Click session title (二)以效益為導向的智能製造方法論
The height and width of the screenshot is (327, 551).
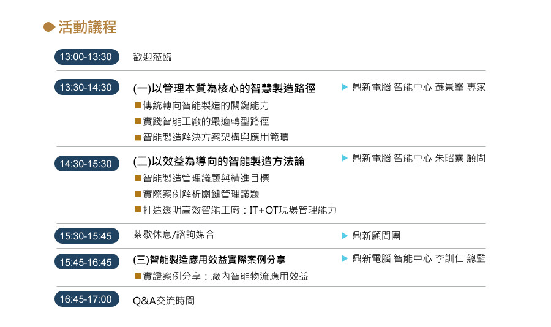click(219, 162)
